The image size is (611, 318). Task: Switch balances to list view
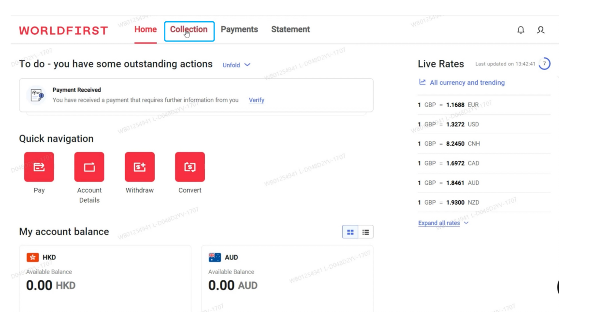pyautogui.click(x=365, y=232)
